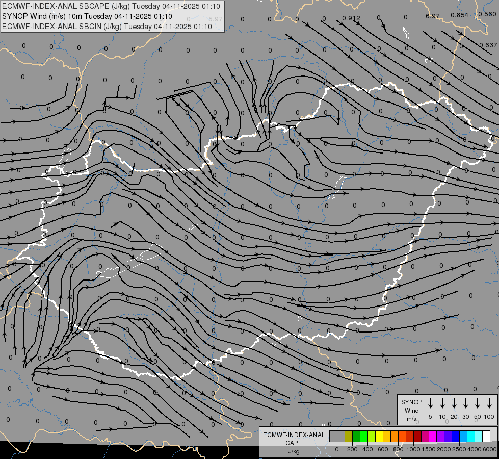Image resolution: width=499 pixels, height=459 pixels.
Task: Click the 2000 tick label in CAPE legend
Action: [444, 449]
